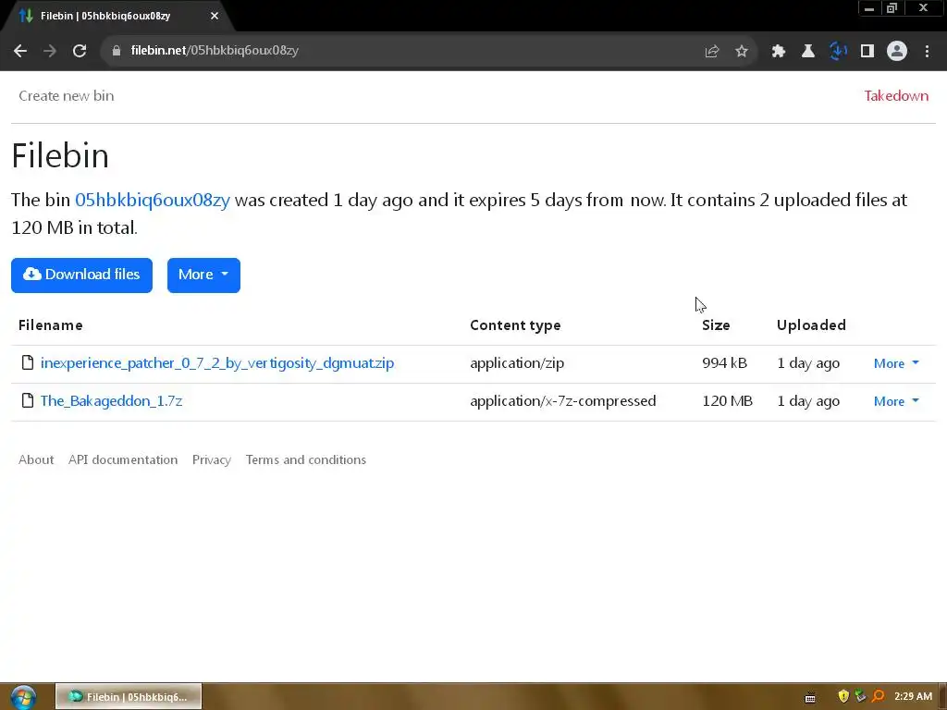Image resolution: width=947 pixels, height=710 pixels.
Task: Click Create new bin link
Action: point(67,96)
